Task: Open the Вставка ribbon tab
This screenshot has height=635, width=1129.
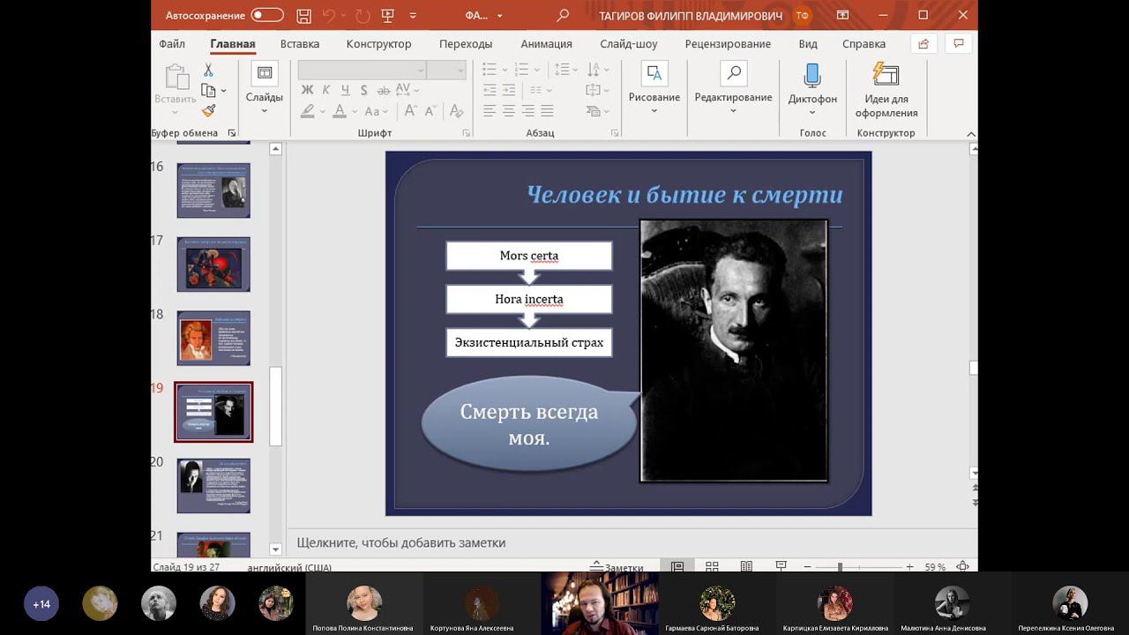Action: (299, 44)
